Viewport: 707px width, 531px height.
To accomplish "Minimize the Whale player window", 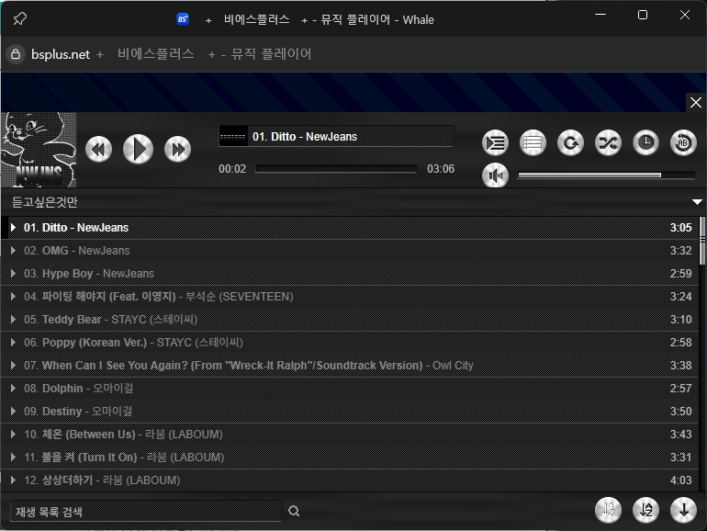I will pos(600,15).
